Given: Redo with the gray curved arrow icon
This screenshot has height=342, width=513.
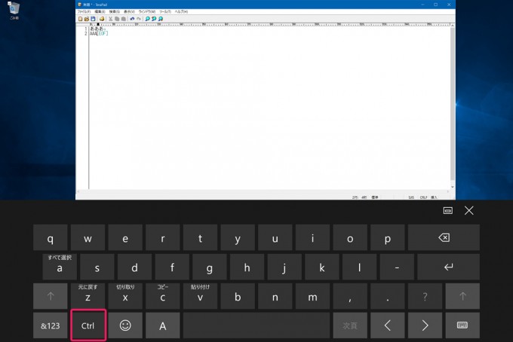Looking at the screenshot, I should [139, 19].
